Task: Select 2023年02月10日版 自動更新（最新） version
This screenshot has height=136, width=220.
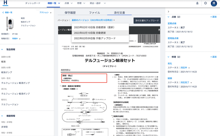Action: (x=100, y=27)
